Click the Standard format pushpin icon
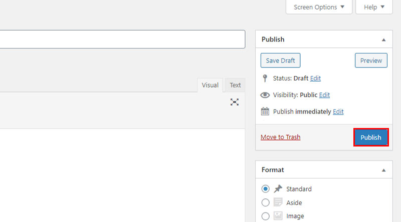 [278, 189]
